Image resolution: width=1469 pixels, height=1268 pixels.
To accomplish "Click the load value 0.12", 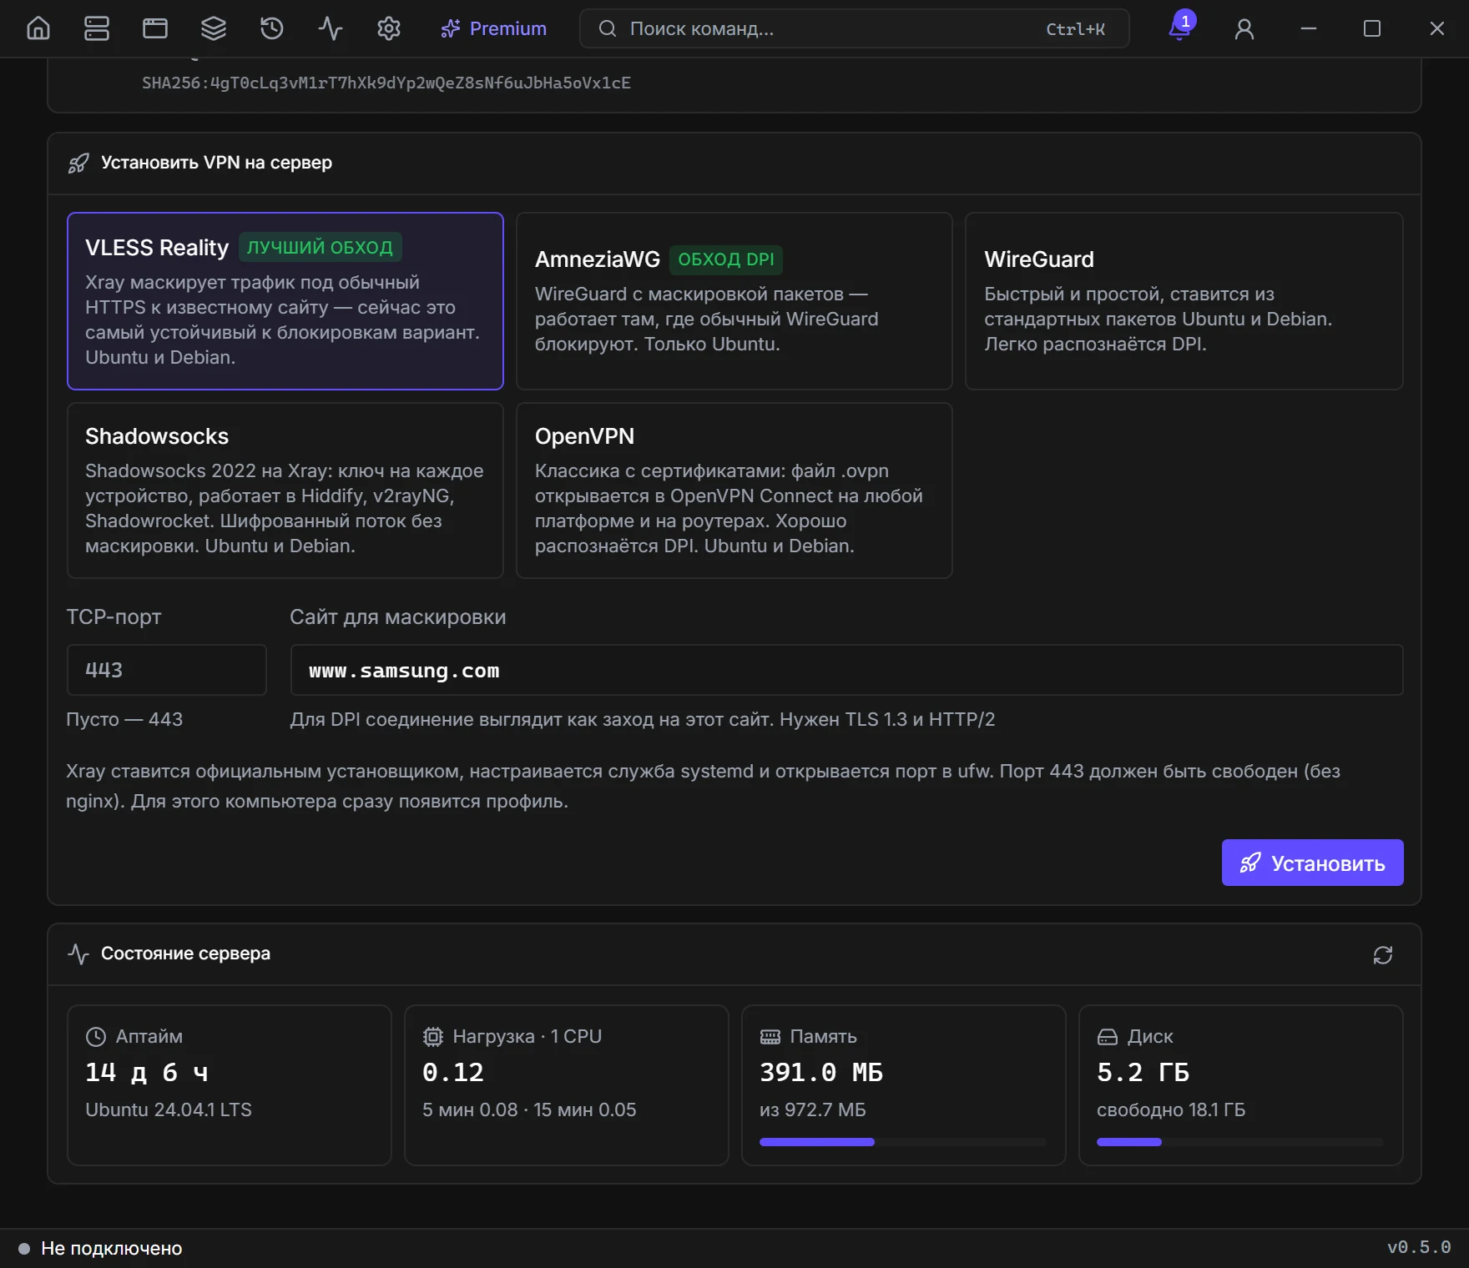I will point(453,1072).
